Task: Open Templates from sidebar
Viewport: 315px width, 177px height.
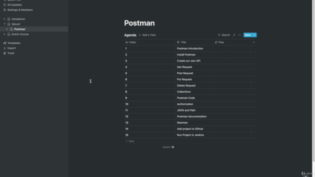Action: tap(14, 43)
